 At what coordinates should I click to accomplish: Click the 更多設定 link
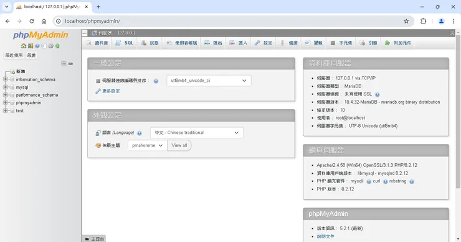coord(111,91)
